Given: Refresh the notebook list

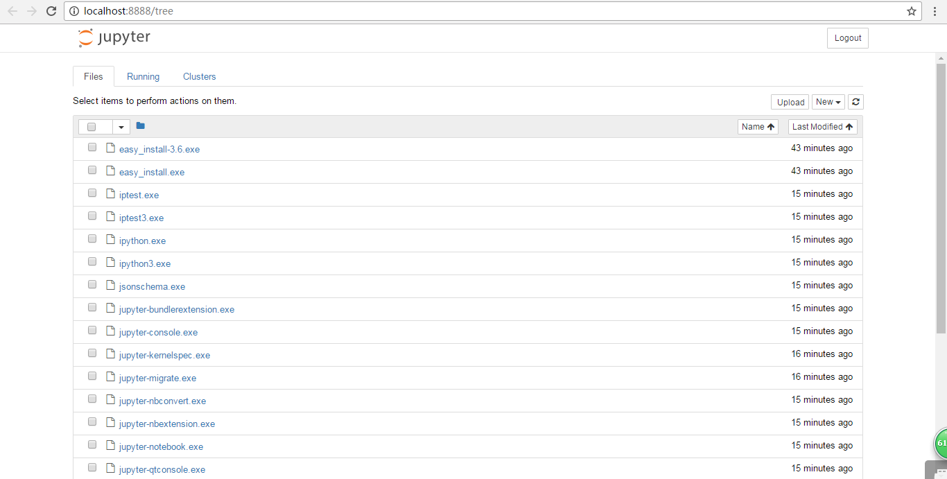Looking at the screenshot, I should 855,101.
